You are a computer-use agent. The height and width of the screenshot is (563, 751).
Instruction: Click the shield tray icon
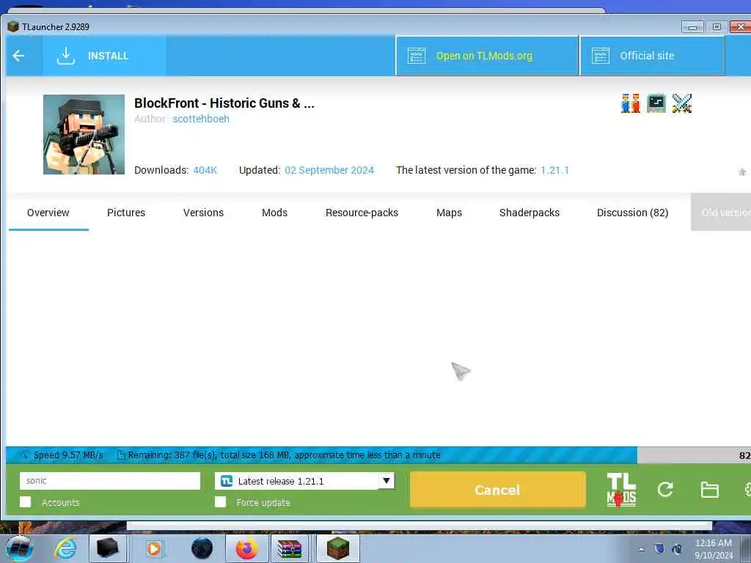tap(659, 549)
